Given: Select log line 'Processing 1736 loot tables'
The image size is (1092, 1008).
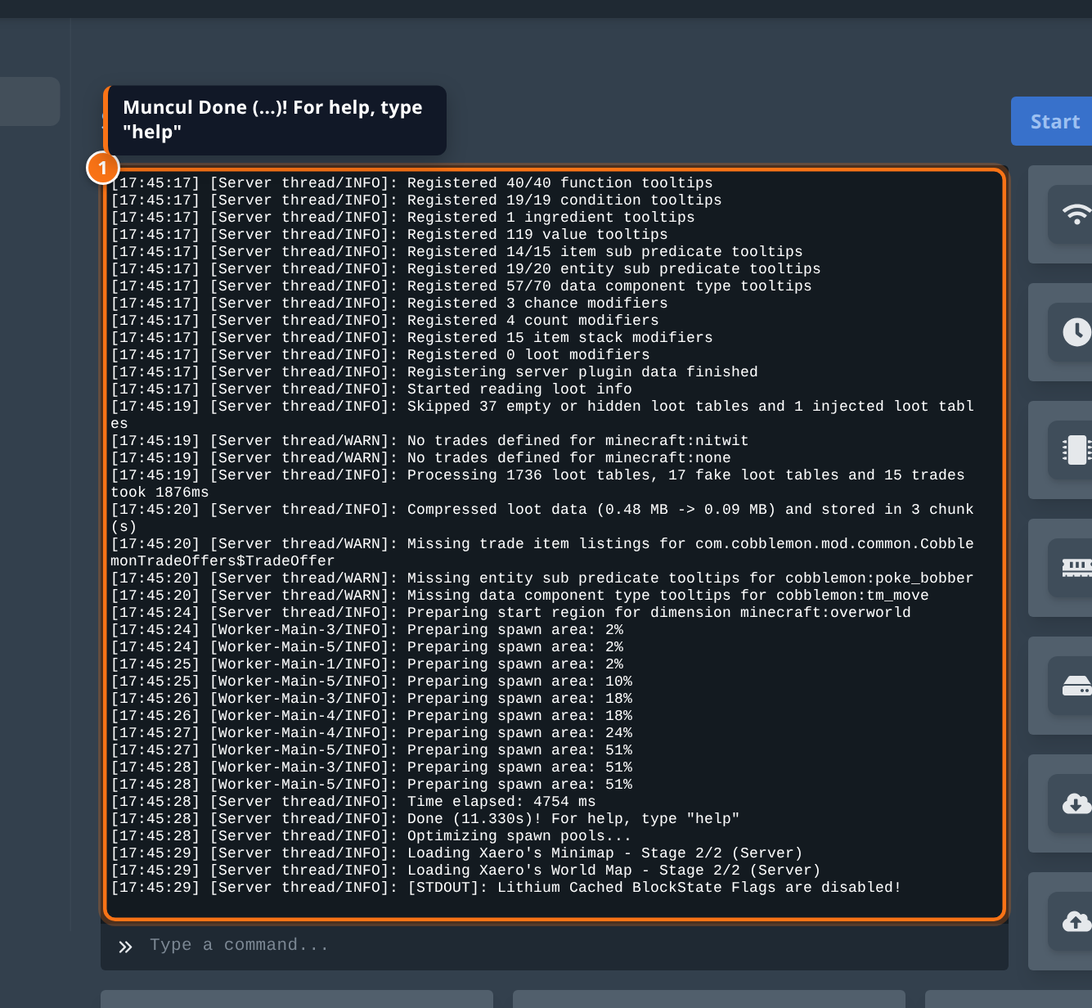Looking at the screenshot, I should (x=537, y=484).
